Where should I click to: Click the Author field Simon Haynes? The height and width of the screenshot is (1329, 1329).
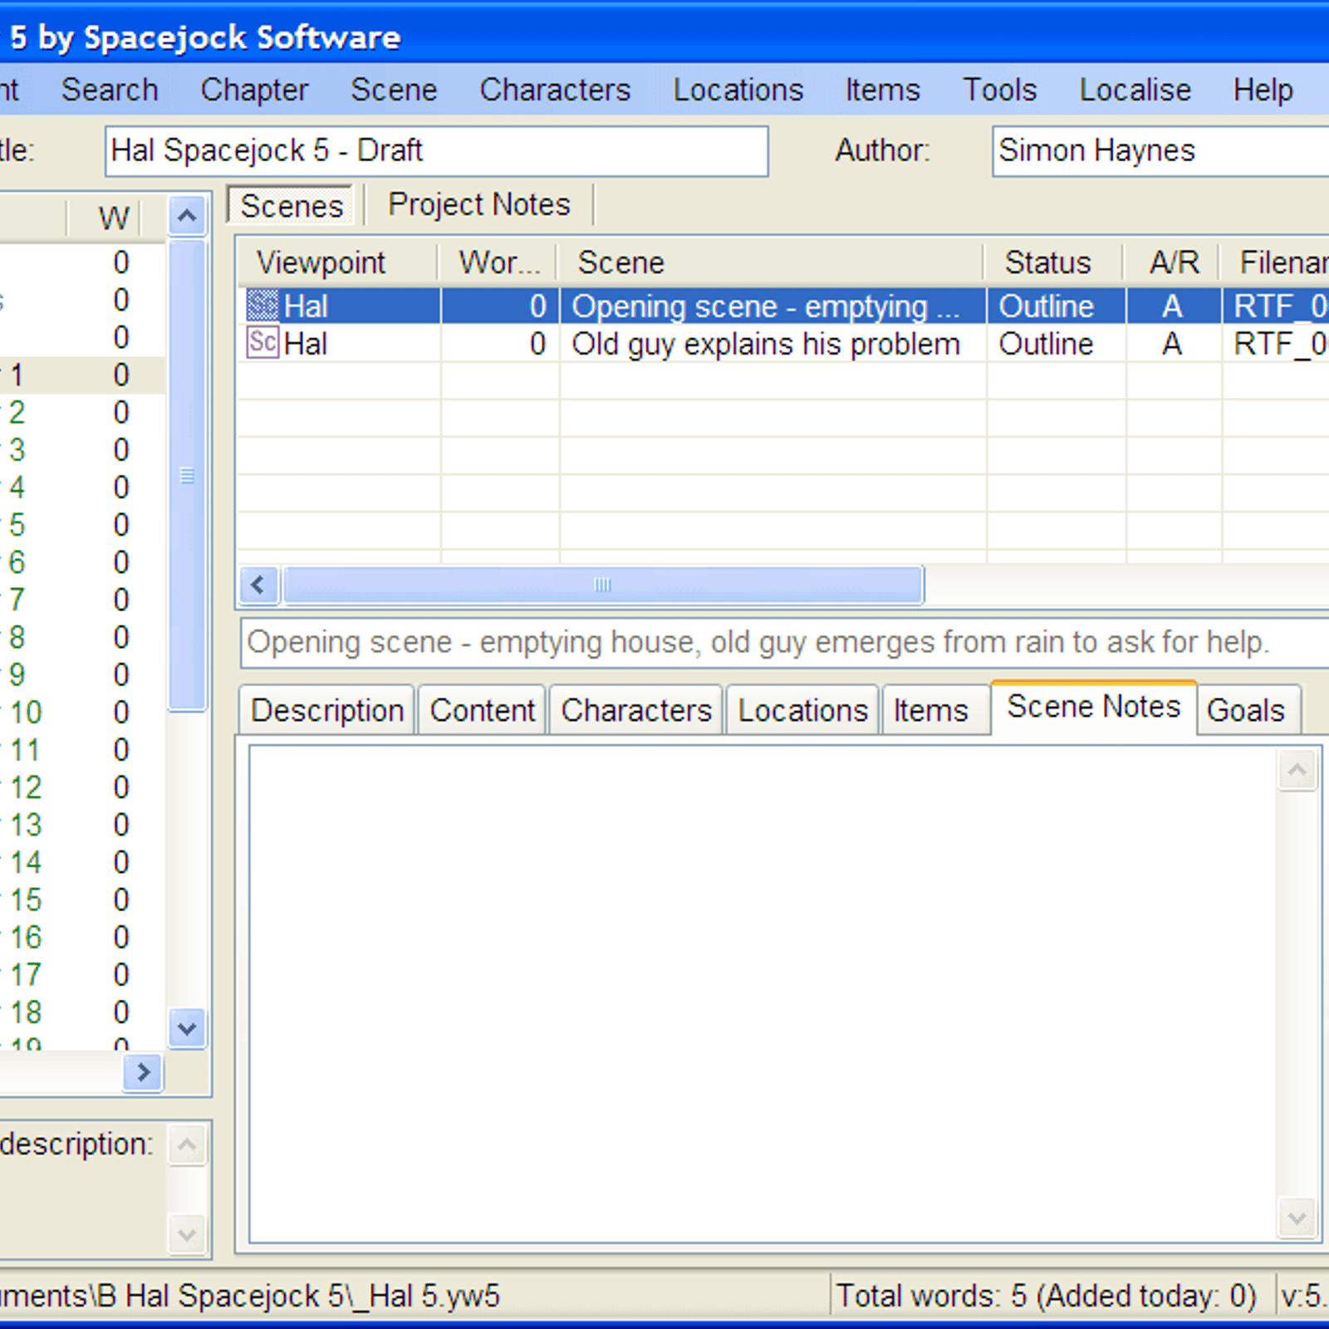[x=1160, y=151]
